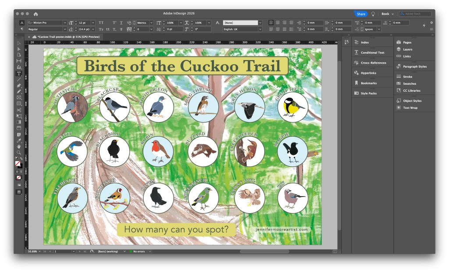Toggle superscript formatting

[x=114, y=22]
